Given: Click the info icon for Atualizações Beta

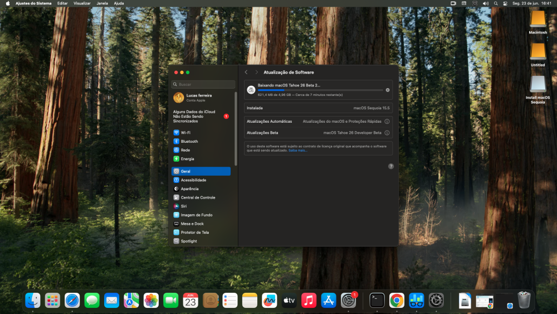Looking at the screenshot, I should click(x=387, y=133).
